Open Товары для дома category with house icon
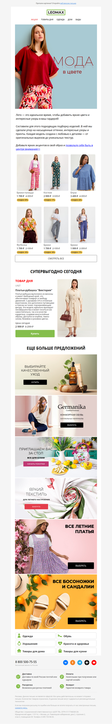The height and width of the screenshot is (724, 112). click(x=35, y=651)
